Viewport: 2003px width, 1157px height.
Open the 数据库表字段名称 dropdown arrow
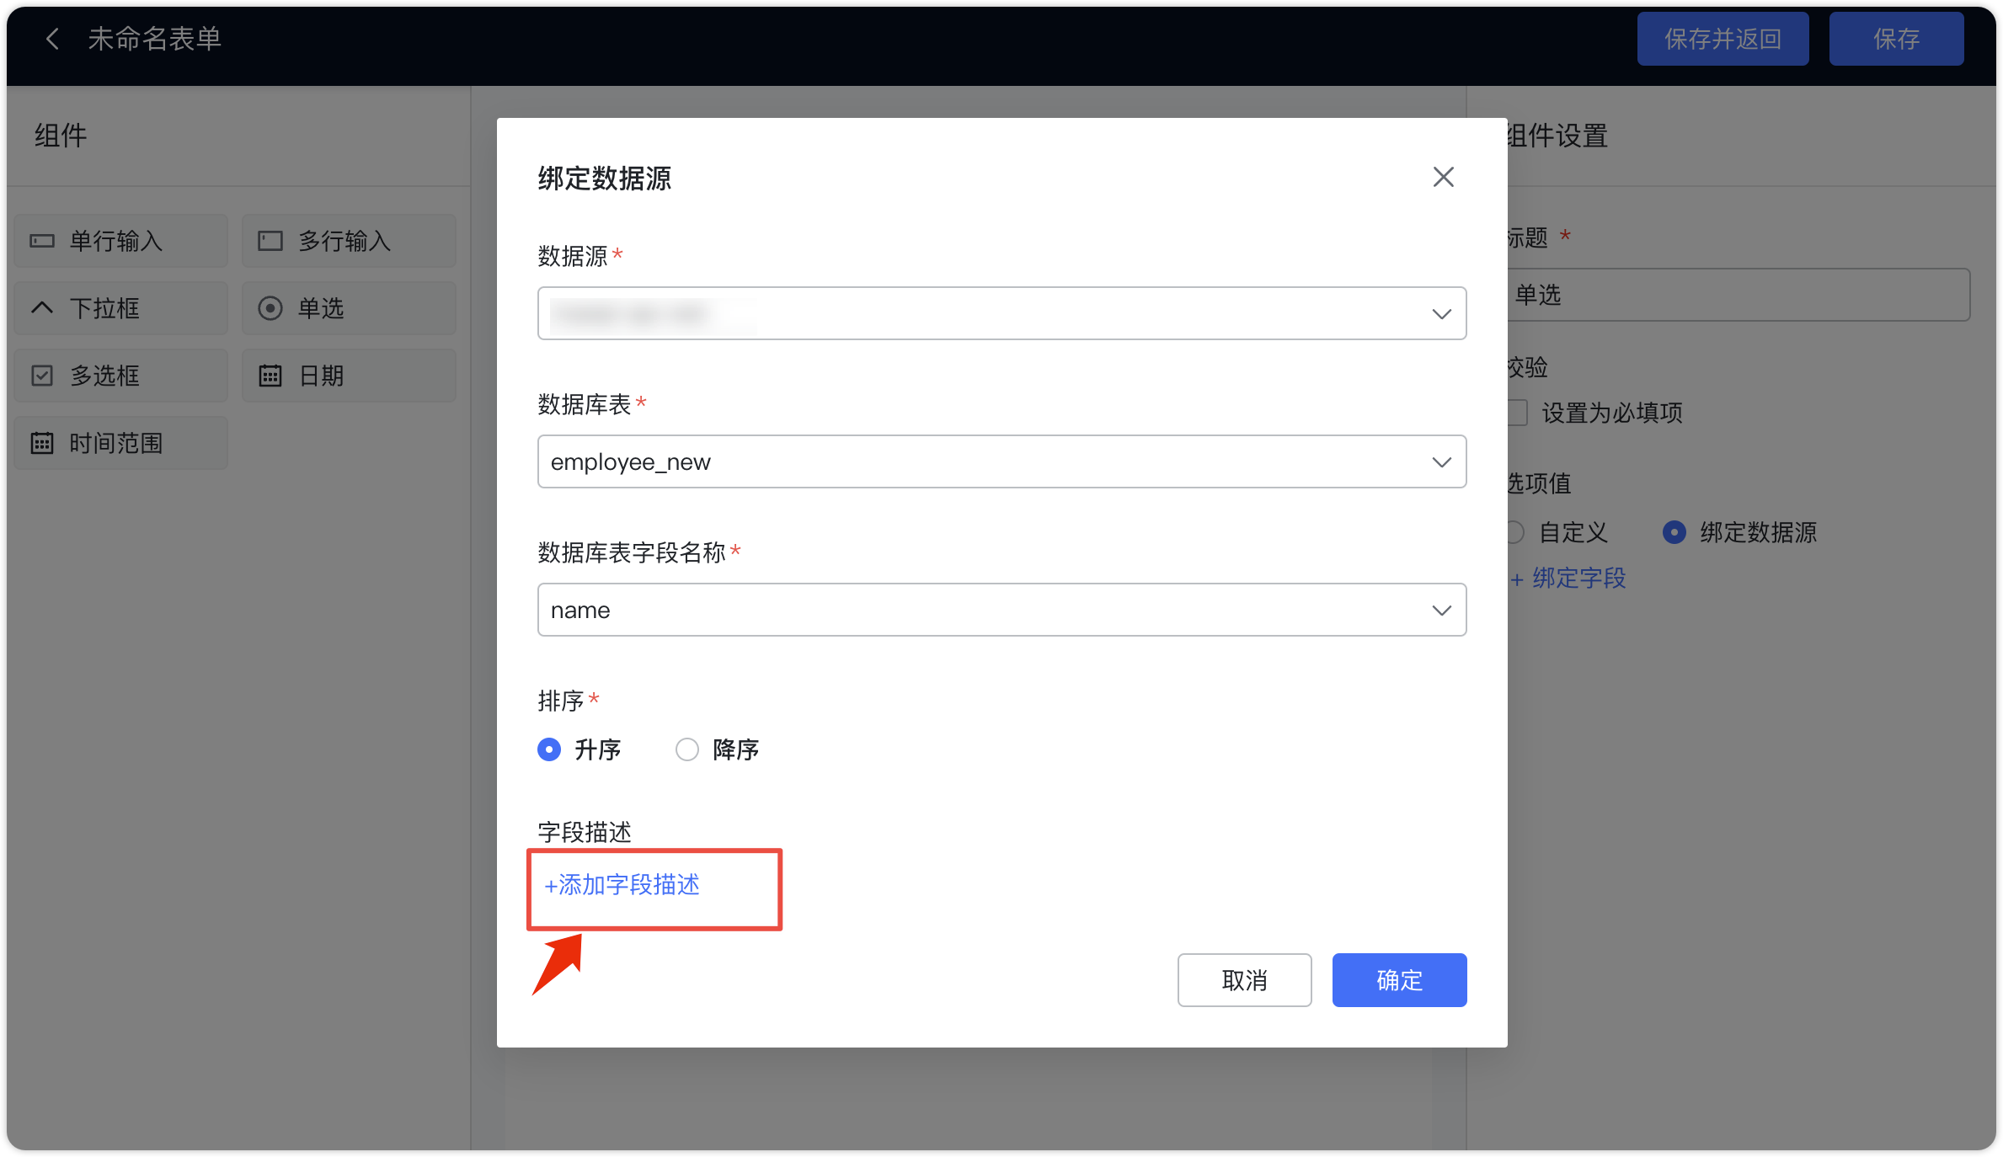[x=1441, y=610]
